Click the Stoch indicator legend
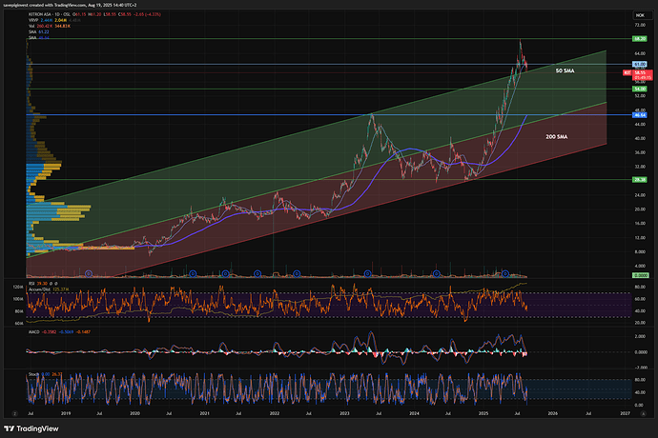Viewport: 658px width, 438px height. click(x=32, y=375)
